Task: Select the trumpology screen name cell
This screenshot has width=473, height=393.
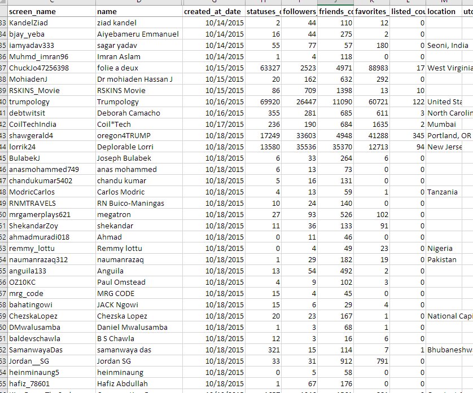Action: [x=51, y=102]
